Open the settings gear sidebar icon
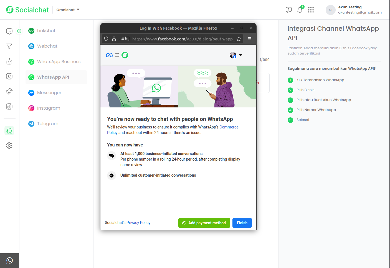The height and width of the screenshot is (268, 390). pyautogui.click(x=9, y=146)
